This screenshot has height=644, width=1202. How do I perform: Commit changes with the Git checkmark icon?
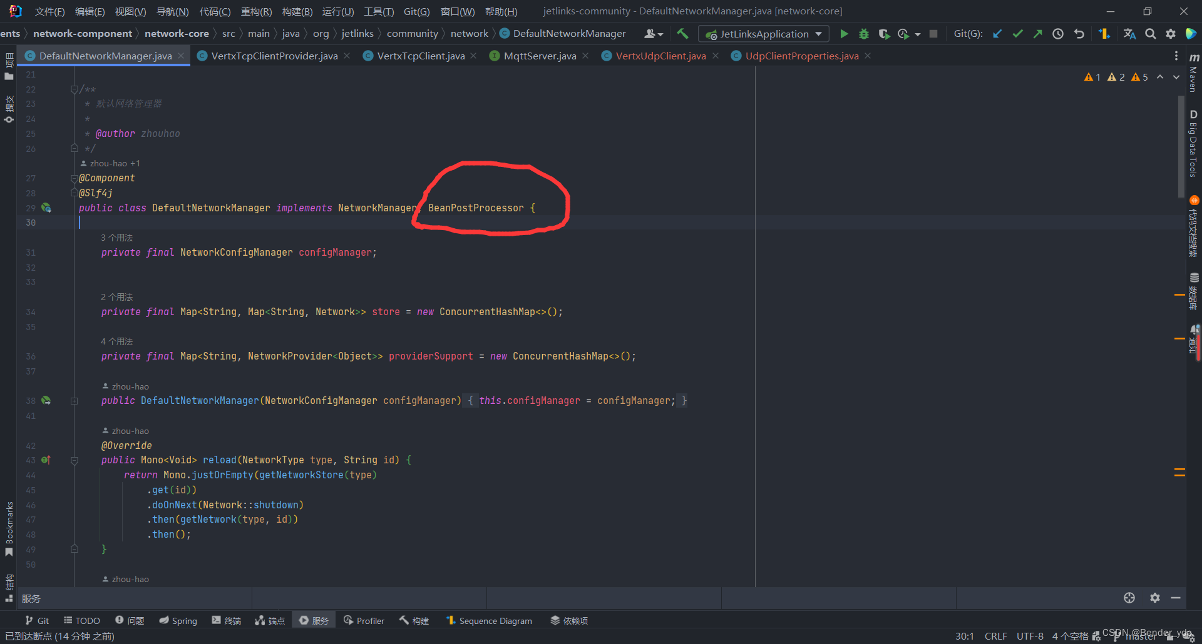pyautogui.click(x=1018, y=34)
